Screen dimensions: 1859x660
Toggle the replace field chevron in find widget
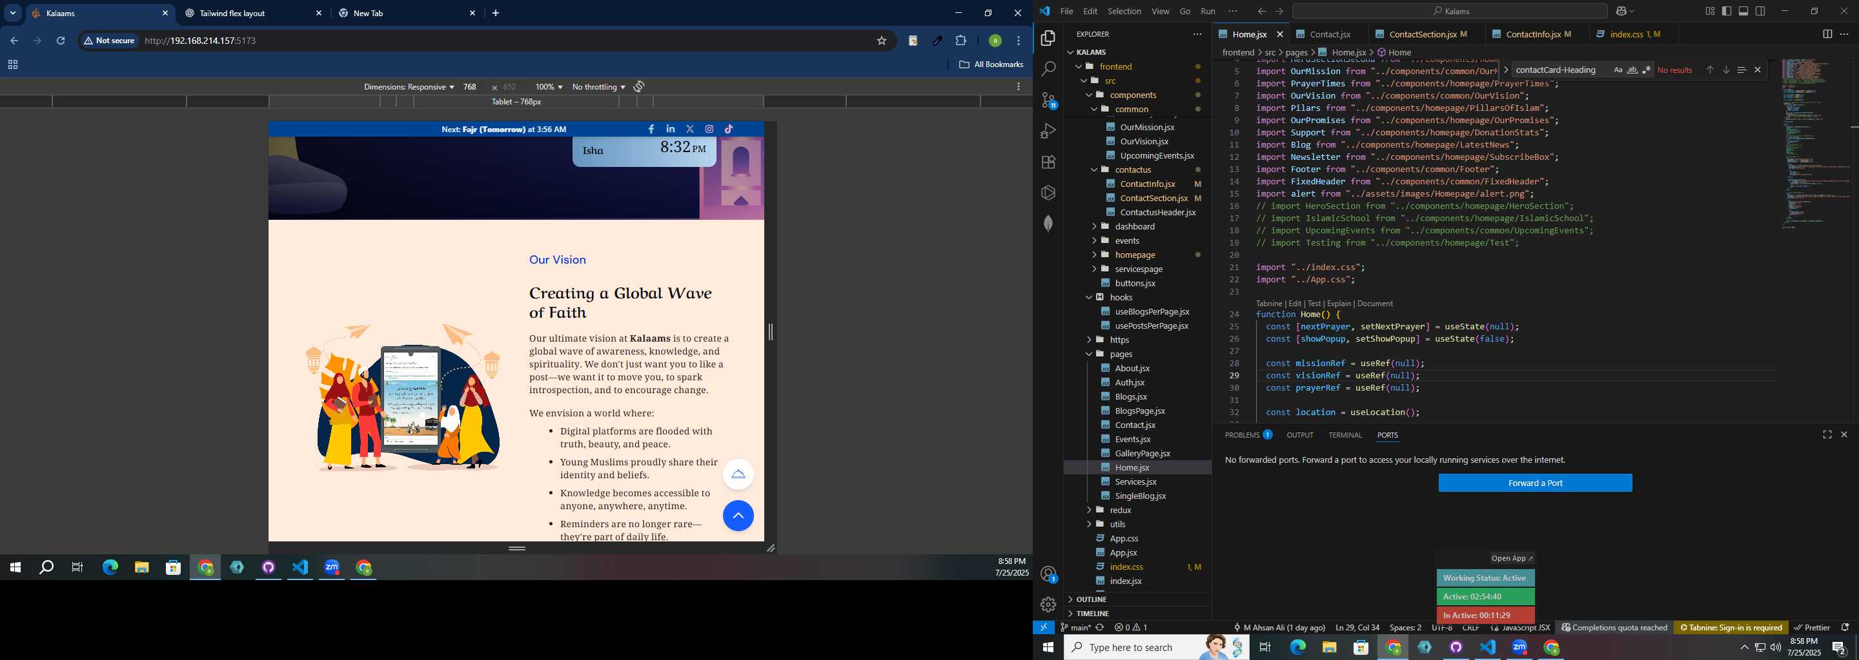(1505, 70)
